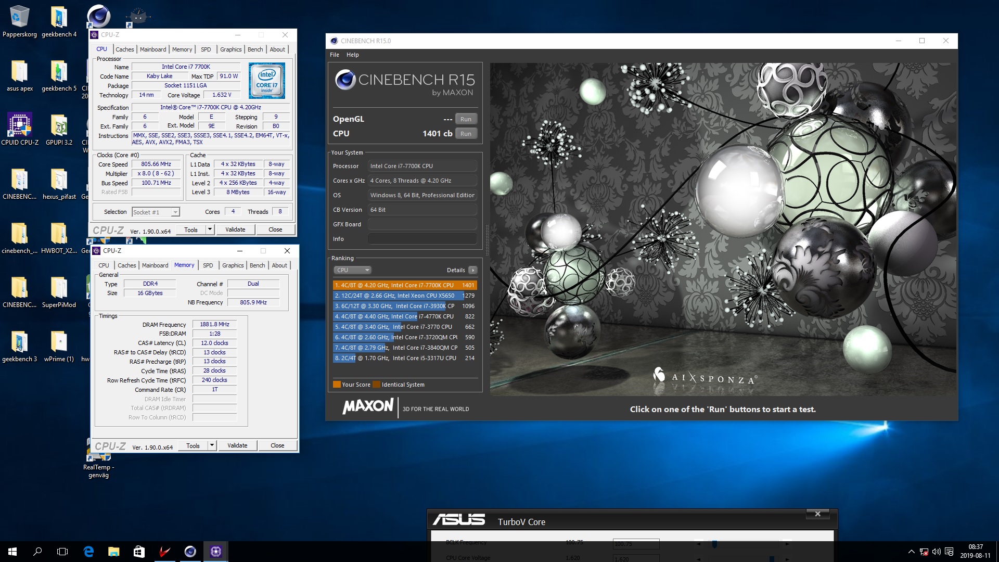Open the Windows Start menu
999x562 pixels.
point(12,552)
